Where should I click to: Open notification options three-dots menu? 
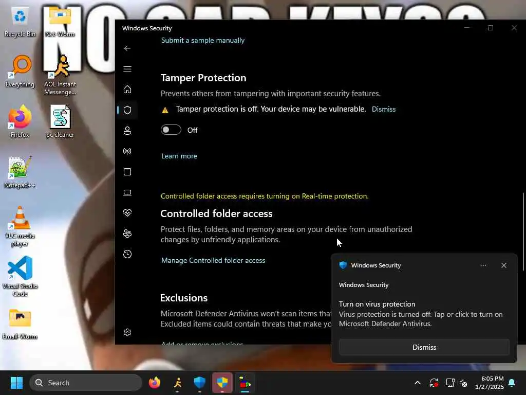pos(483,265)
